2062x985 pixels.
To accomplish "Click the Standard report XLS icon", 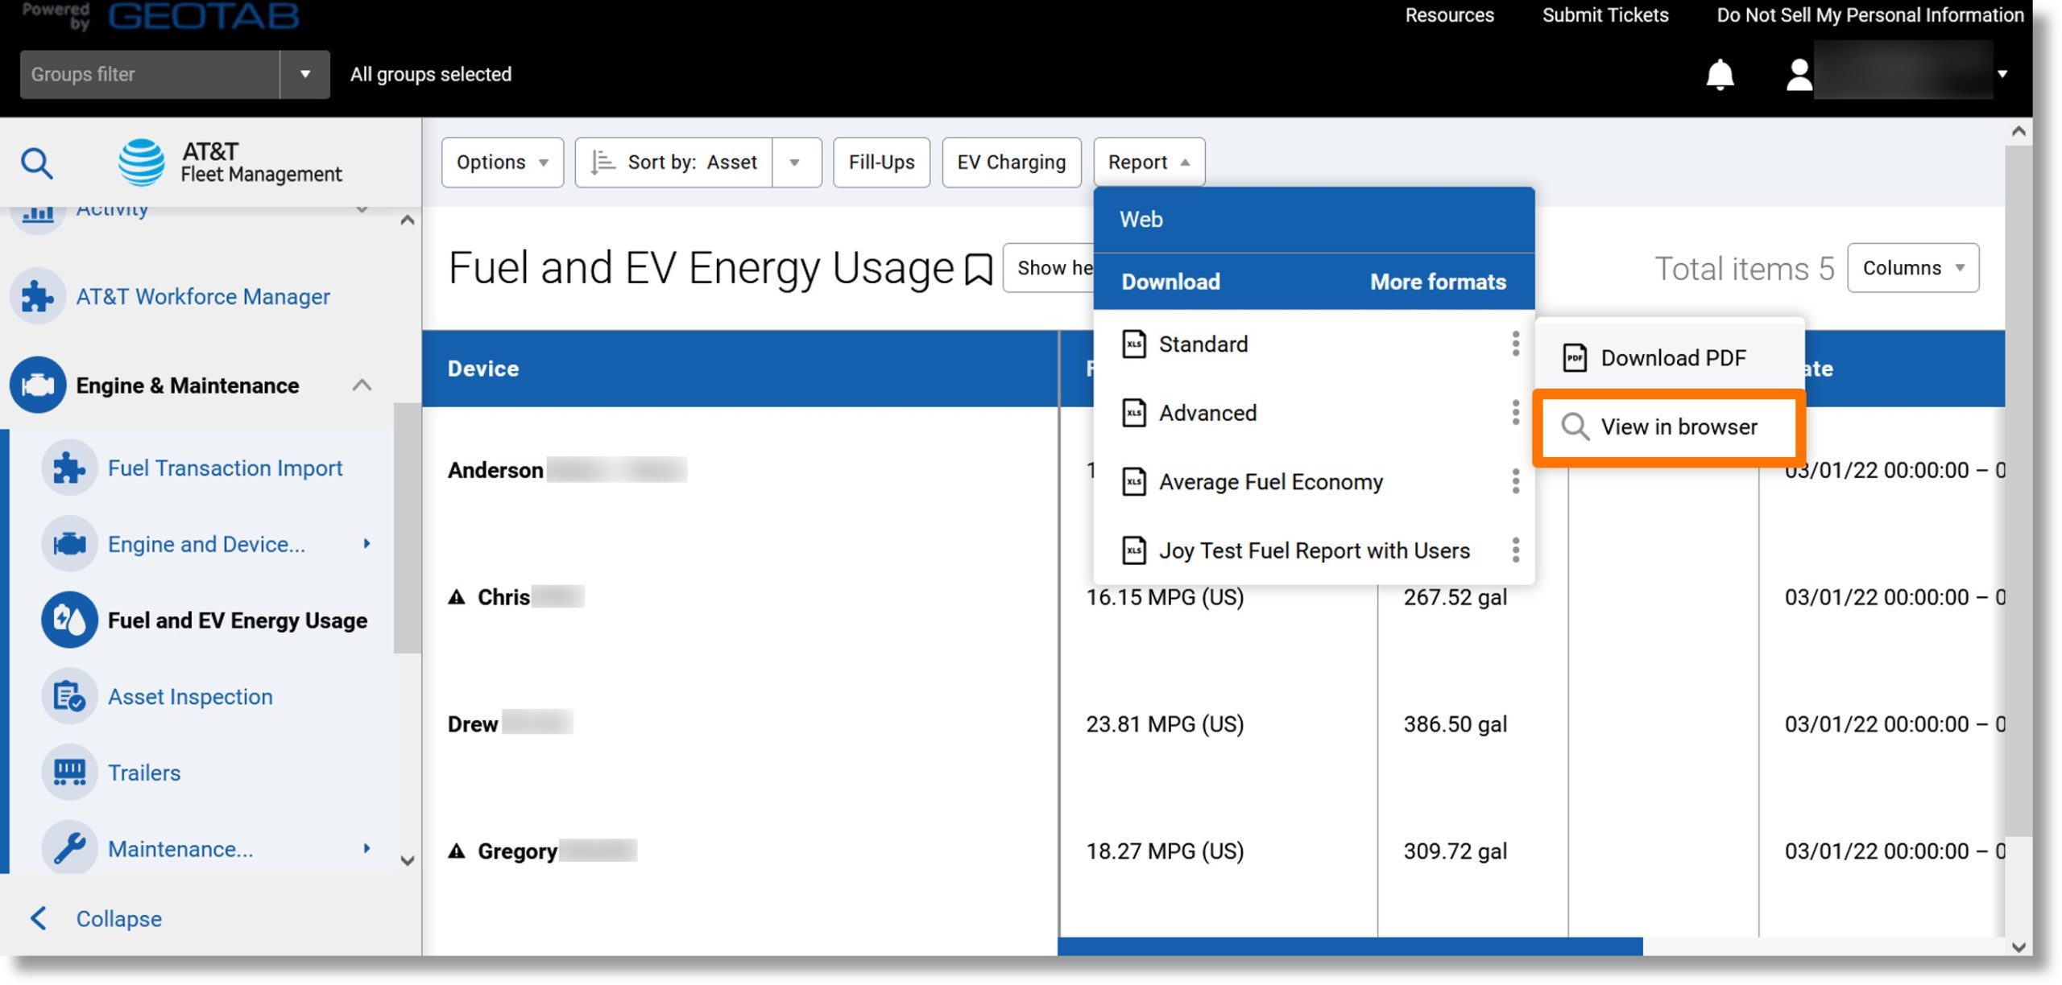I will click(x=1134, y=344).
